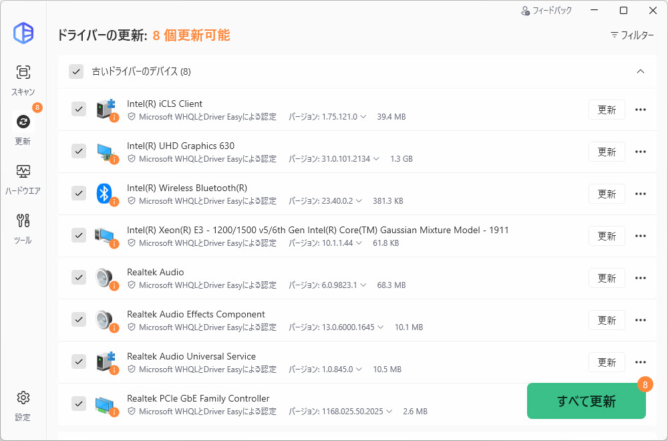This screenshot has width=668, height=441.
Task: Uncheck the Intel(R) iCLS Client checkbox
Action: [x=79, y=109]
